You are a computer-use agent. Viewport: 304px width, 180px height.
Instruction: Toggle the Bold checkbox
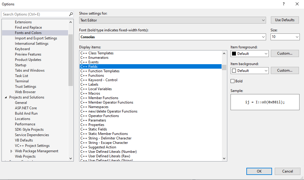tap(232, 81)
